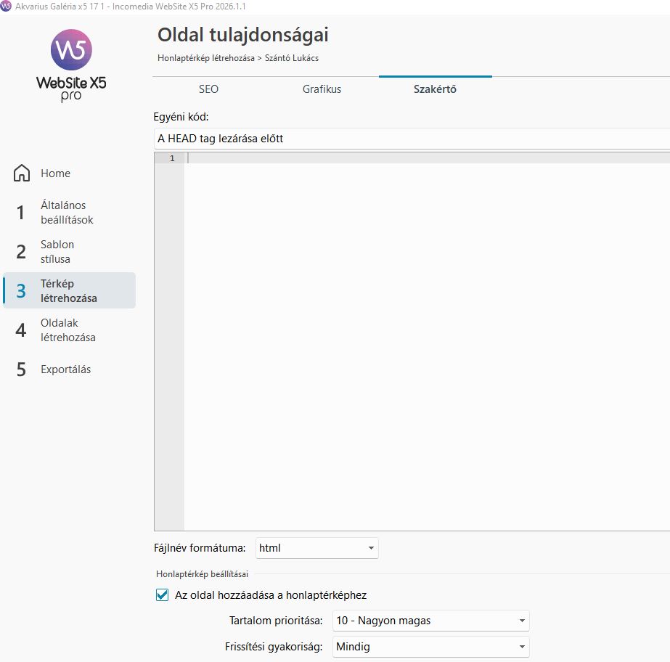Click the step 1 number icon
Image resolution: width=670 pixels, height=662 pixels.
point(21,213)
